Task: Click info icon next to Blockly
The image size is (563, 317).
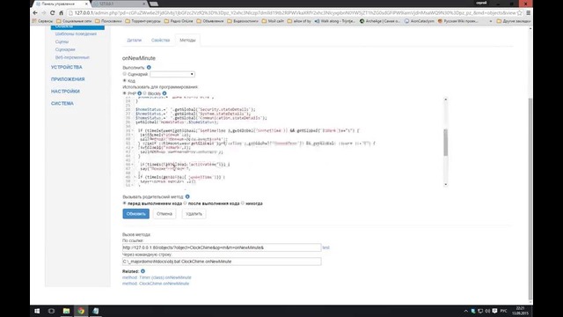Action: [165, 93]
